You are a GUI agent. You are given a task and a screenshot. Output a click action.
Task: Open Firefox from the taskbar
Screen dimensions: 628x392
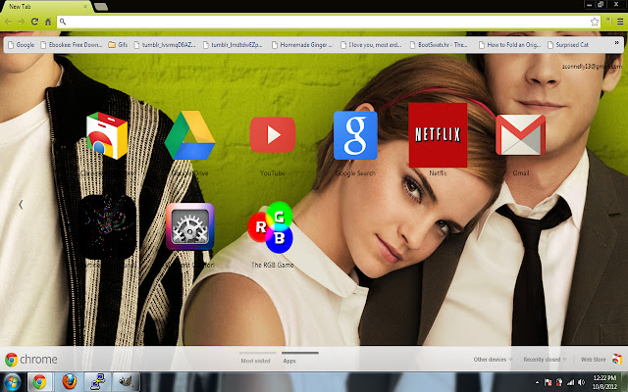pyautogui.click(x=70, y=382)
